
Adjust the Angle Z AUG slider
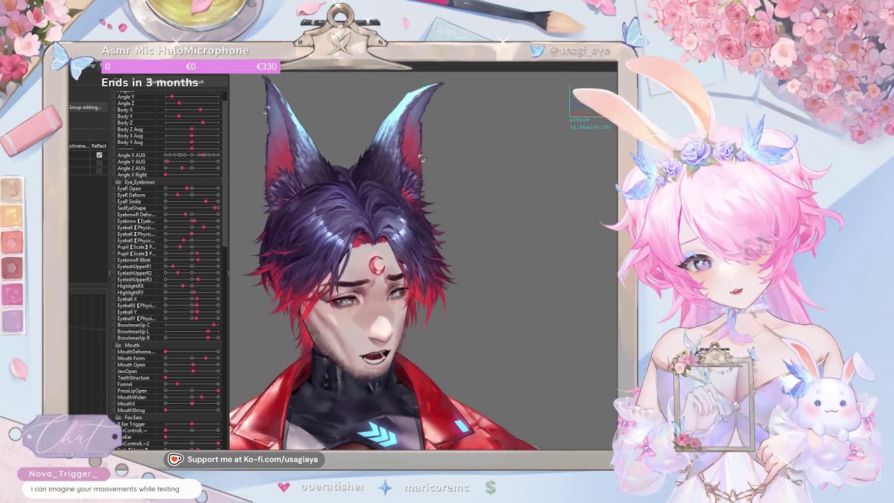pos(192,168)
